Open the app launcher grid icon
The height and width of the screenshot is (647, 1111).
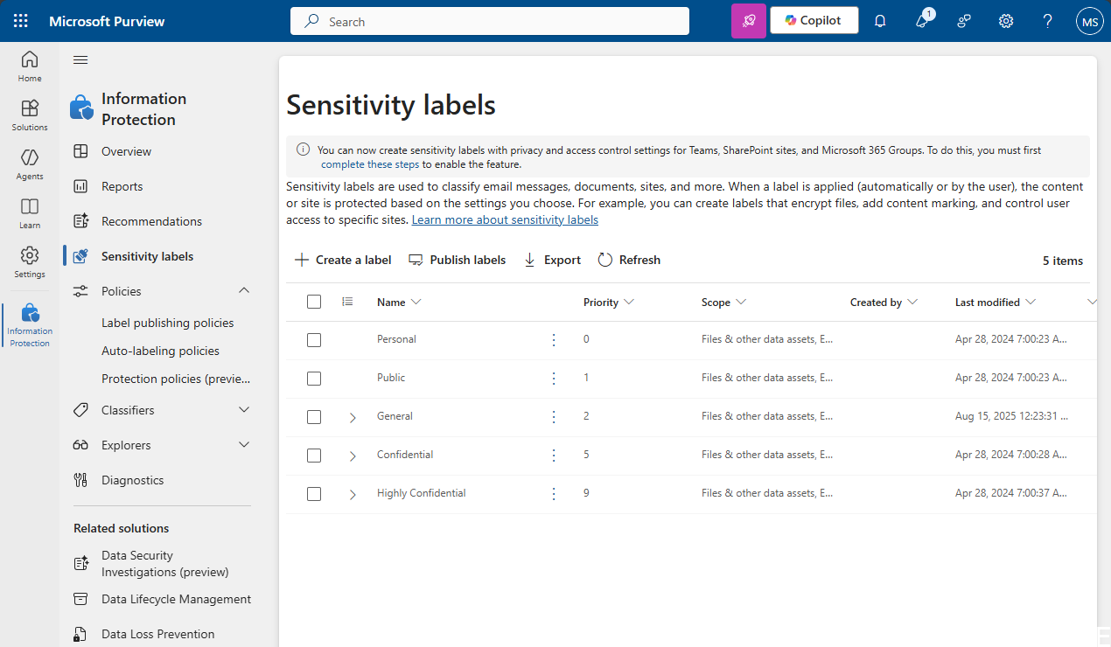click(x=19, y=20)
